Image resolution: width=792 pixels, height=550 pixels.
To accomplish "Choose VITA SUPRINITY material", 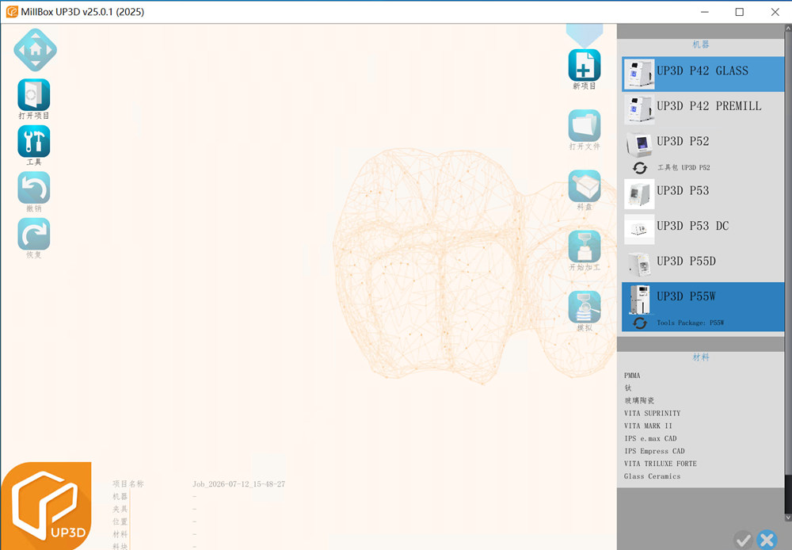I will point(652,413).
